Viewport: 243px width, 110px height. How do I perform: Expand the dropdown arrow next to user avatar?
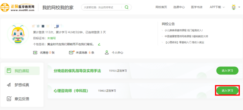pyautogui.click(x=239, y=7)
